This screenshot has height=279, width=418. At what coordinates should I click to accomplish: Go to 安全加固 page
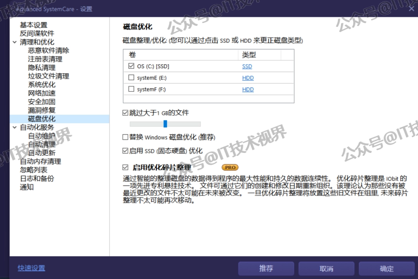coord(41,102)
